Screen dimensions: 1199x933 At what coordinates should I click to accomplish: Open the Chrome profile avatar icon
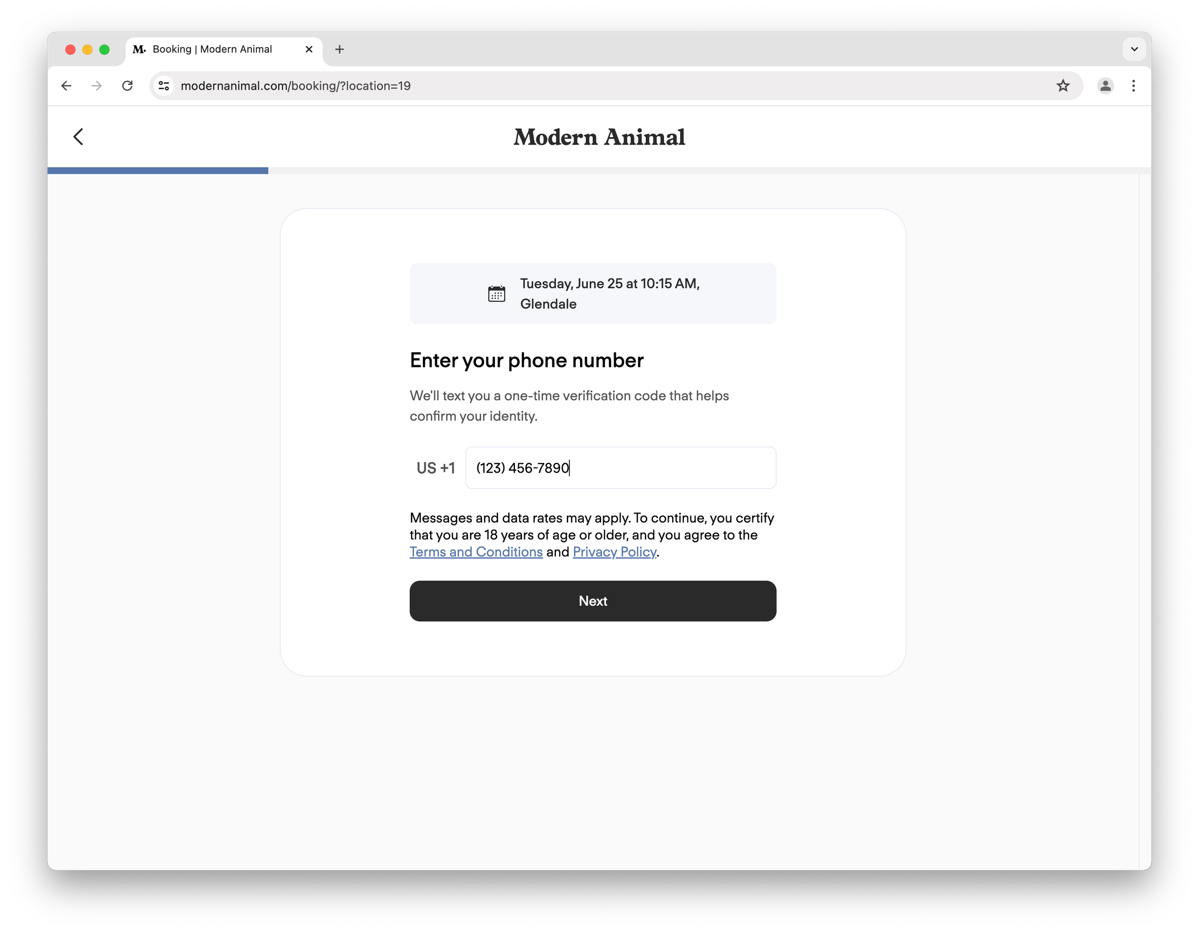(x=1105, y=86)
